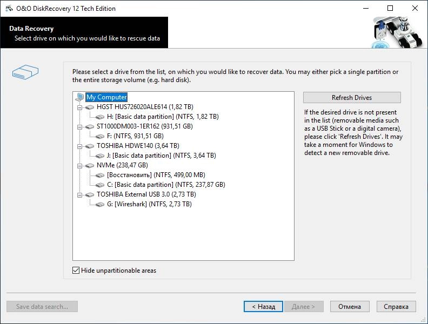This screenshot has height=324, width=428.
Task: Click the O&O DiskRecovery title bar icon
Action: 9,9
